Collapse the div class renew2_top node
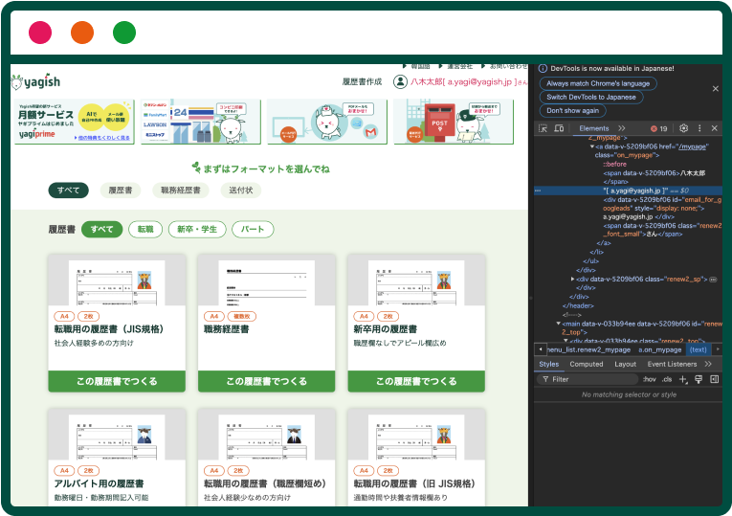The width and height of the screenshot is (732, 516). tap(566, 341)
